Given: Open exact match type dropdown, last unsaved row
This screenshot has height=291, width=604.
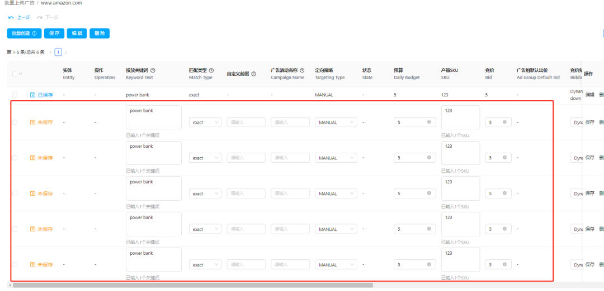Looking at the screenshot, I should 205,265.
